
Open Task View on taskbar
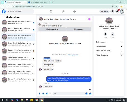tap(7, 100)
